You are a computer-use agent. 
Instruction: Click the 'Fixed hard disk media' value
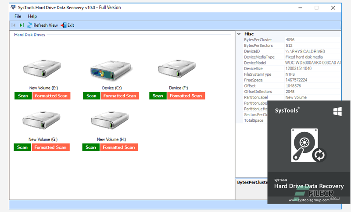point(304,57)
